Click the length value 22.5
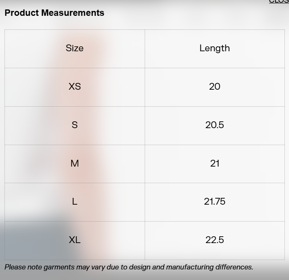The width and height of the screenshot is (289, 280). coord(214,240)
